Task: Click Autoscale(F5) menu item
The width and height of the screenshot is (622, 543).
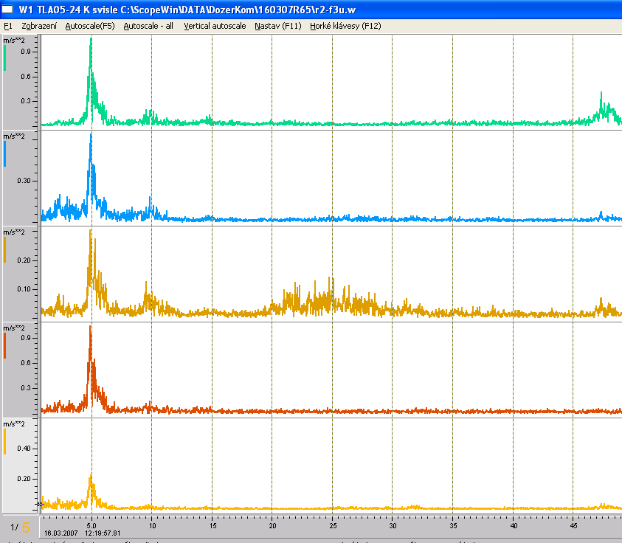Action: pos(90,26)
